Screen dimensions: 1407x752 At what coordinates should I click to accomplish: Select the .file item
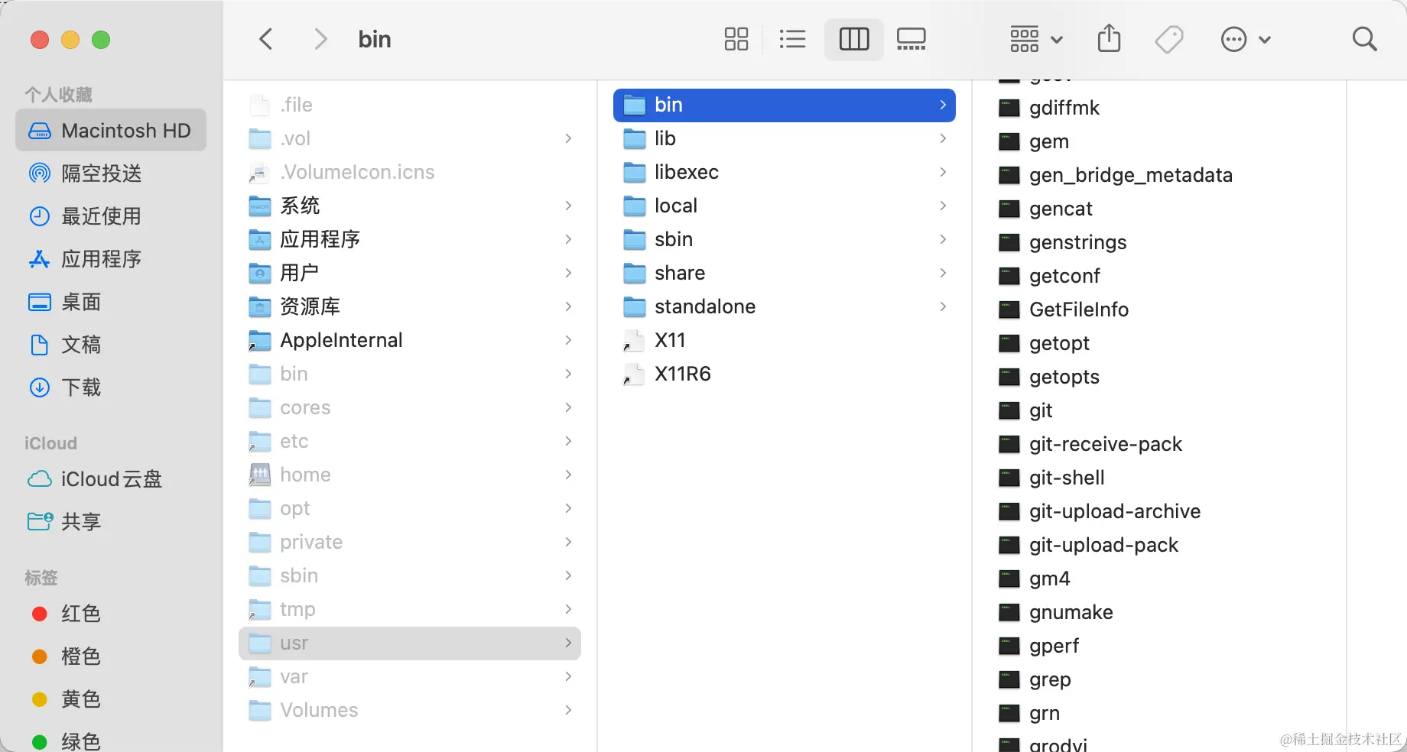pyautogui.click(x=410, y=105)
